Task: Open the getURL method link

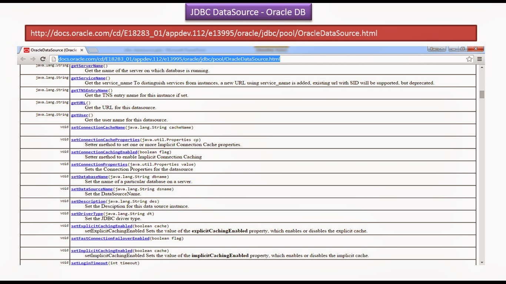Action: [79, 103]
